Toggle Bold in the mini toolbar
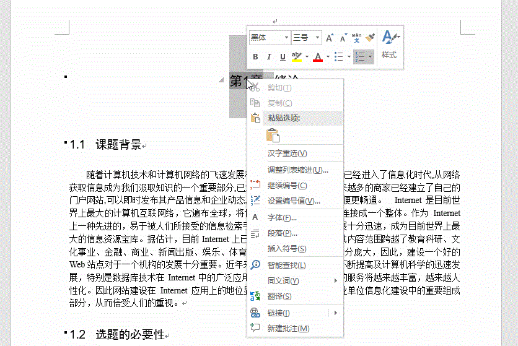This screenshot has height=346, width=518. 255,57
